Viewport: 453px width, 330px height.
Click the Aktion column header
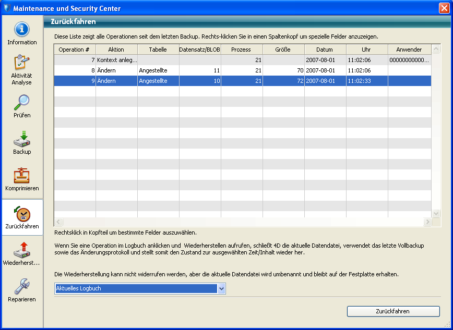click(116, 50)
